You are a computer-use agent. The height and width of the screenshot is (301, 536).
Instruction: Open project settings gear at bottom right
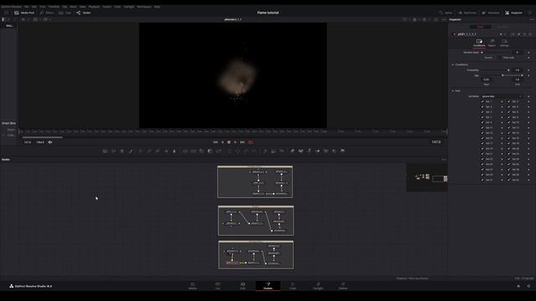point(528,286)
